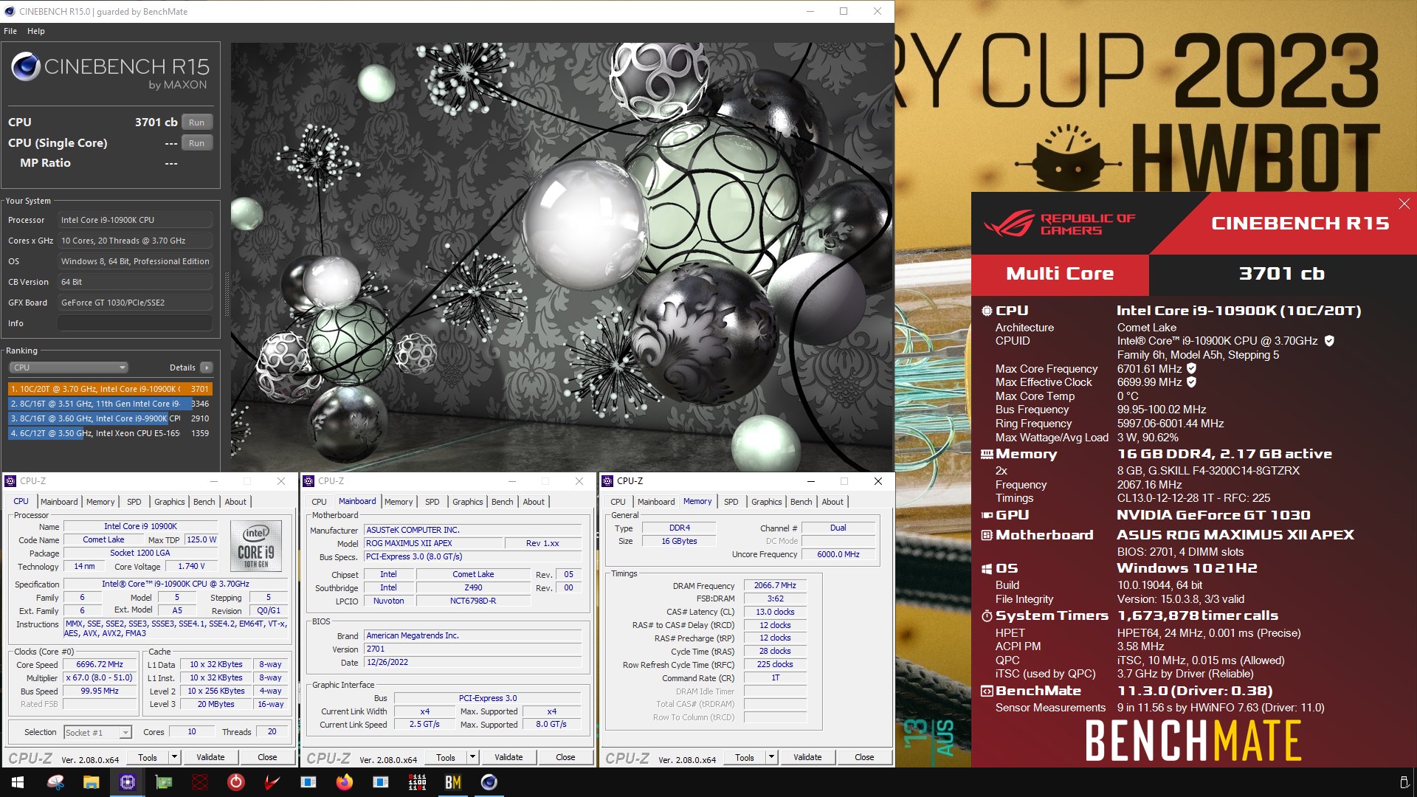Image resolution: width=1417 pixels, height=797 pixels.
Task: Open Firefox from the taskbar
Action: tap(344, 782)
